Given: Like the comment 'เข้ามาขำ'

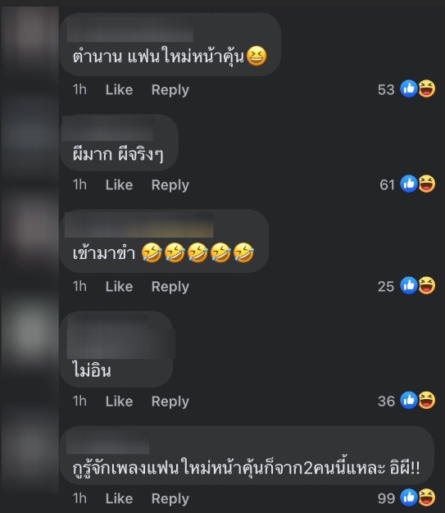Looking at the screenshot, I should pos(119,287).
